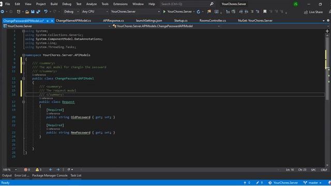Open the YourChores.Server project navigation dropdown
The image size is (331, 186).
tap(56, 26)
